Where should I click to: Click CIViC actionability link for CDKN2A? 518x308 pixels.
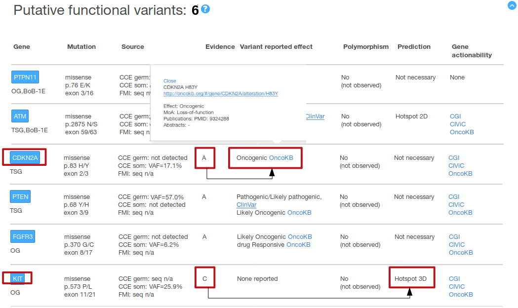tap(456, 166)
